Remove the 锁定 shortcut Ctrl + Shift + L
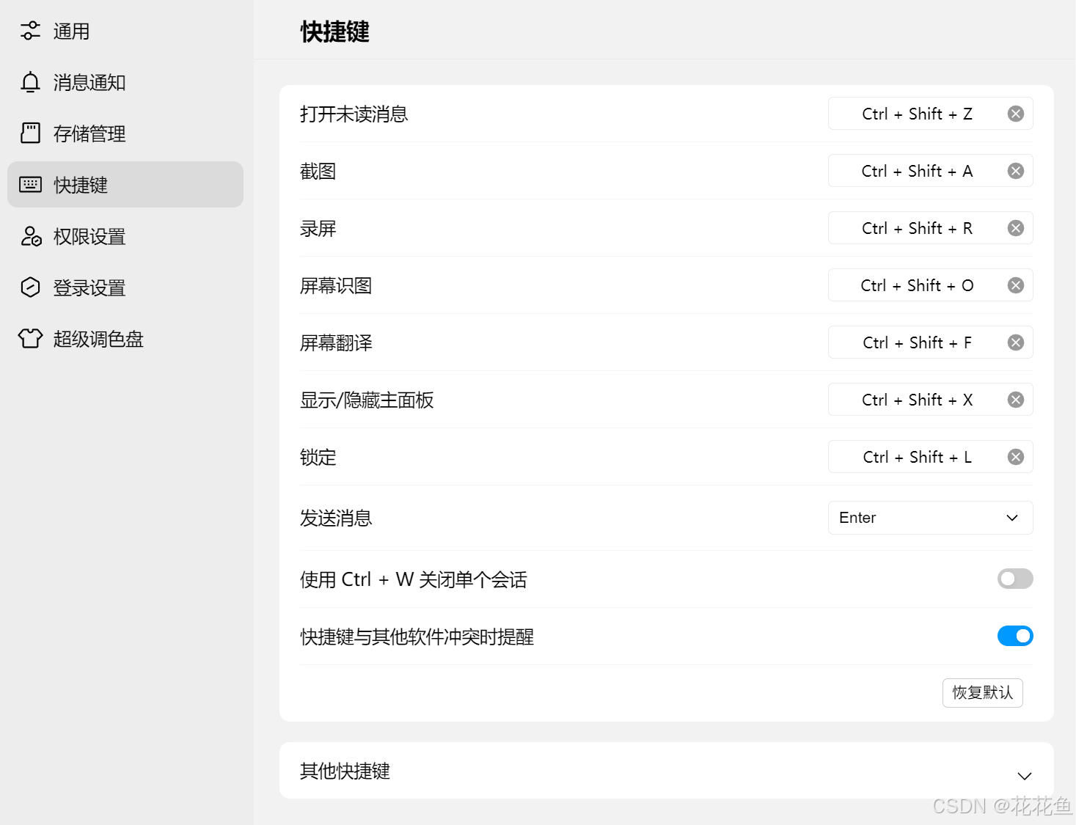 click(1015, 456)
